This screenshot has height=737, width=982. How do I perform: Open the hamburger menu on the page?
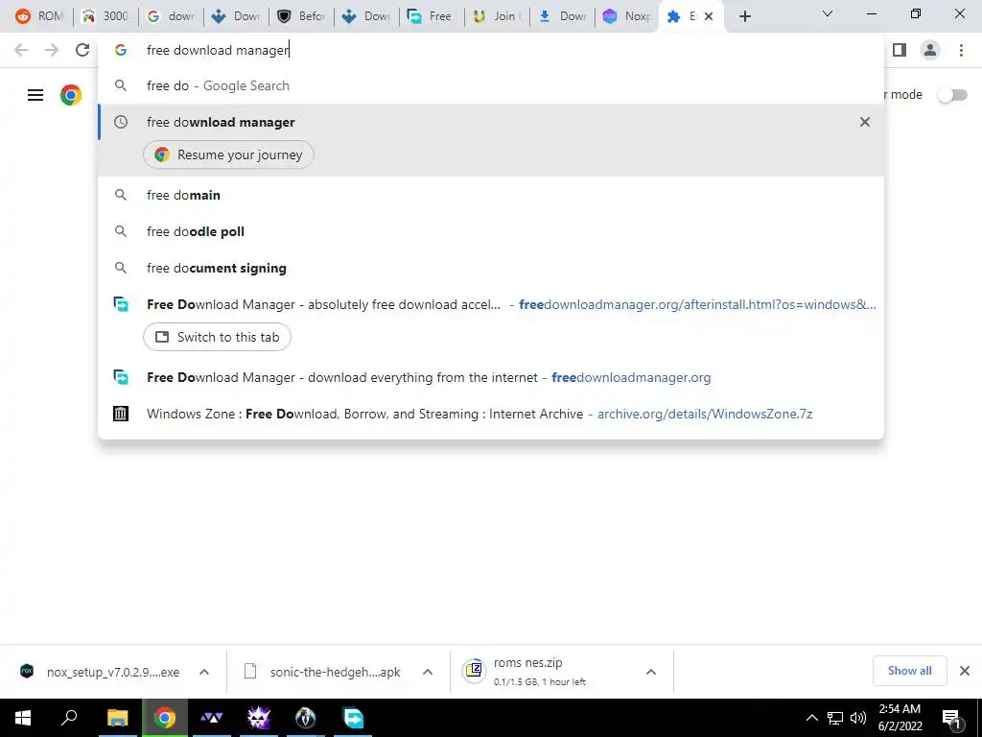[35, 95]
